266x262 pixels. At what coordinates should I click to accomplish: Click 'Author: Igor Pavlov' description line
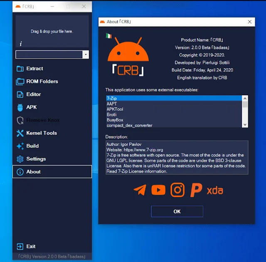[x=124, y=144]
